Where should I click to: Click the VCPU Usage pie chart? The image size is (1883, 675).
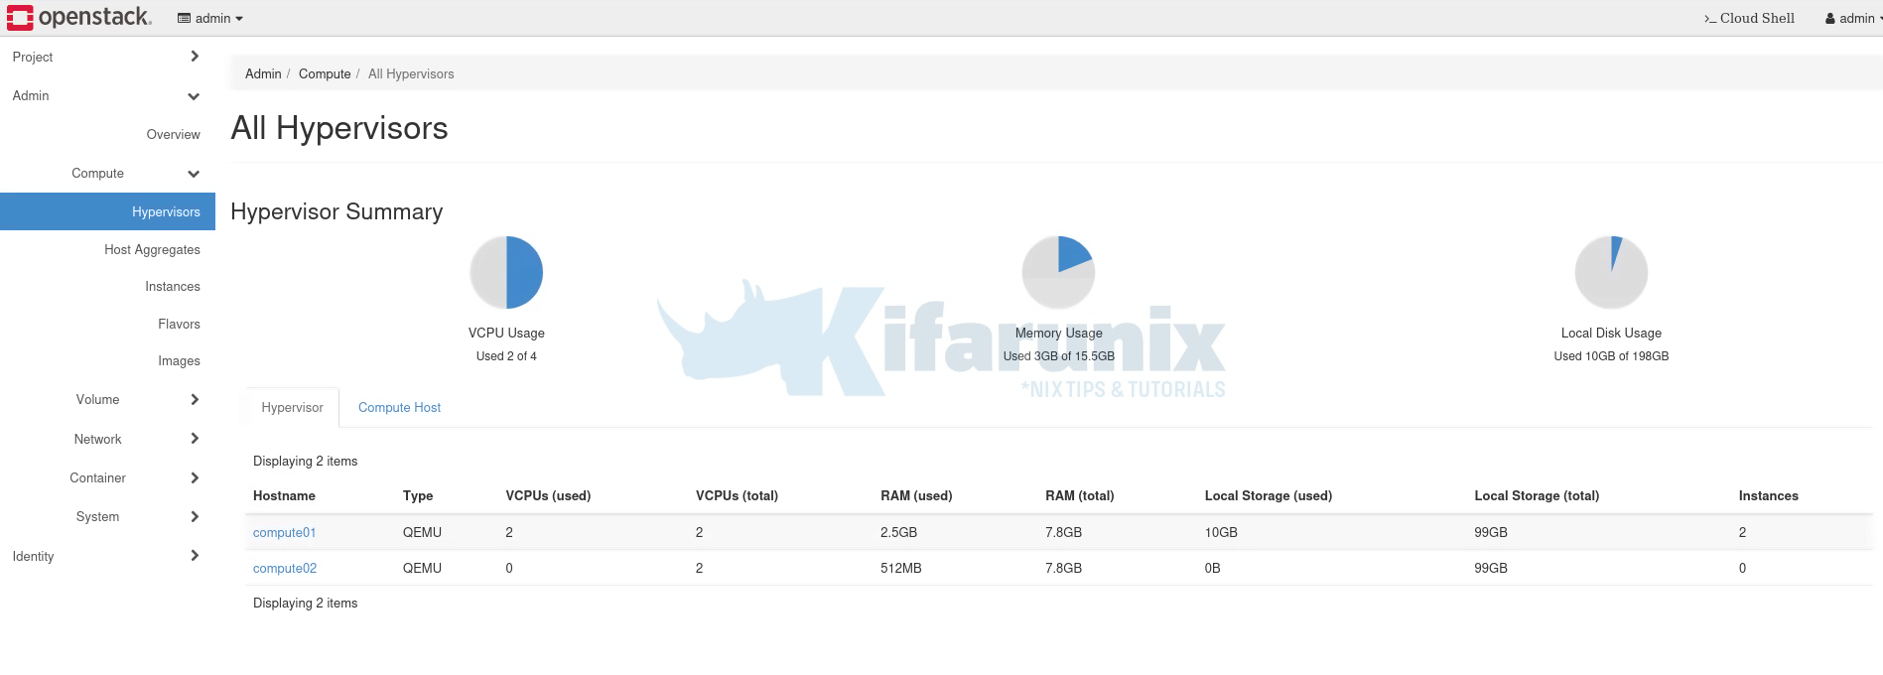(x=506, y=272)
